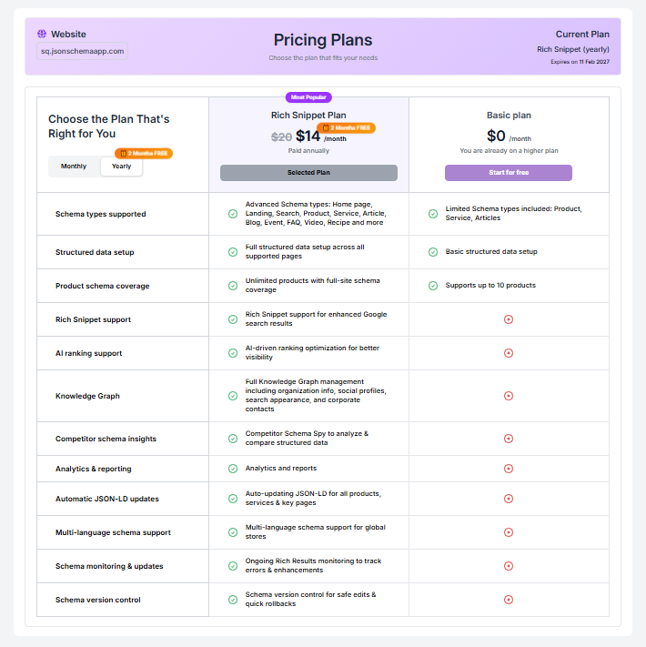The image size is (646, 647).
Task: Click green check beside Analytics and reports
Action: click(233, 469)
